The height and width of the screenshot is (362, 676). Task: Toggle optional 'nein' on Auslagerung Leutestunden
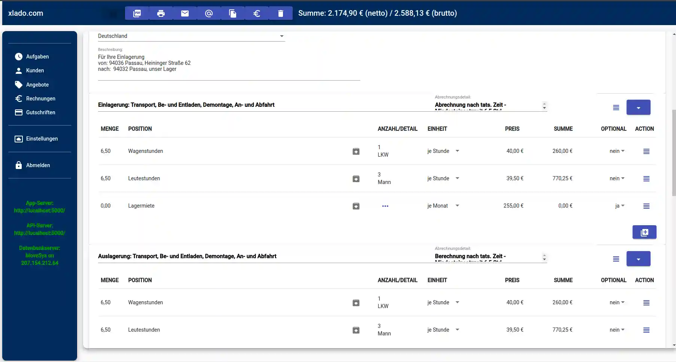click(617, 330)
